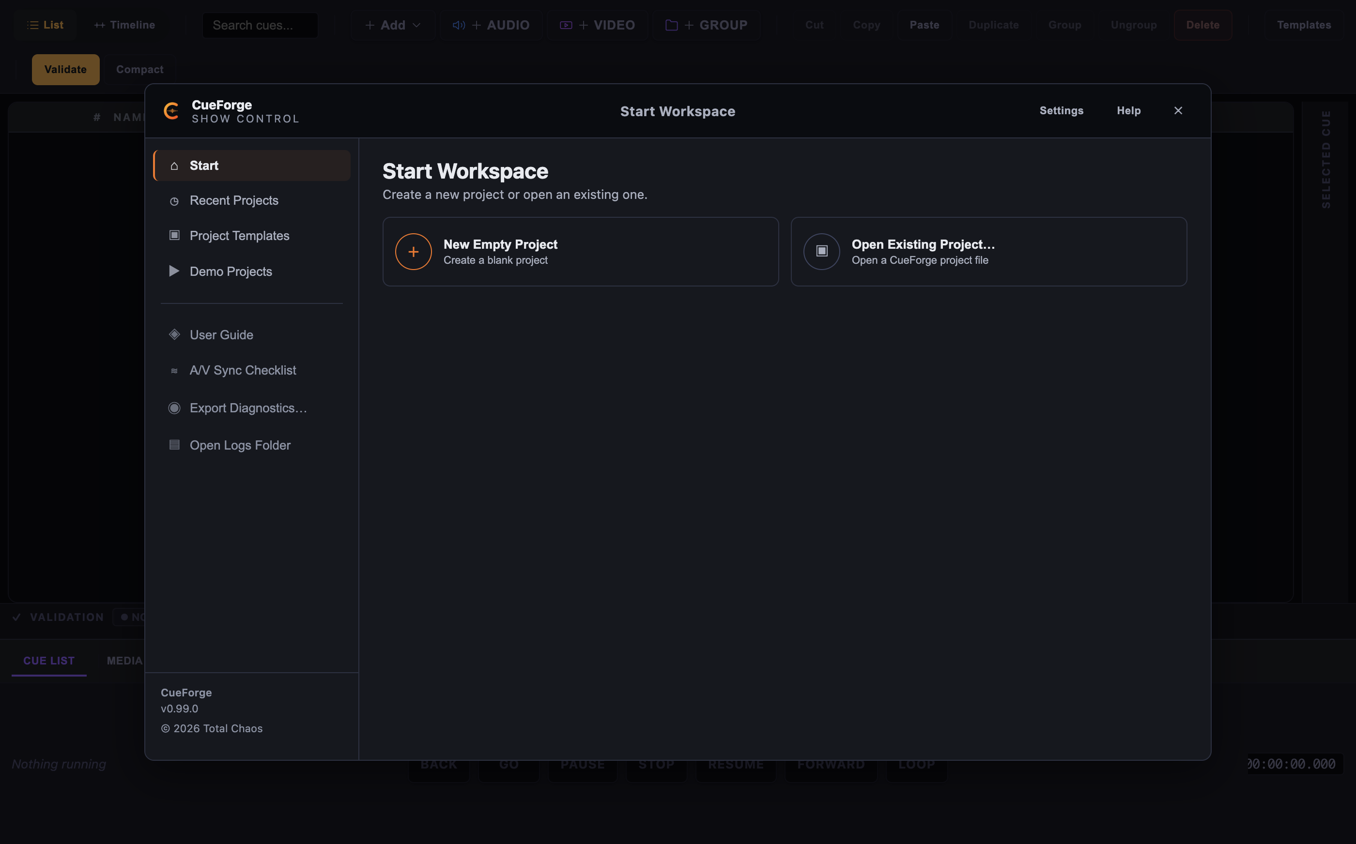Click the square icon beside Project Templates

pyautogui.click(x=174, y=236)
